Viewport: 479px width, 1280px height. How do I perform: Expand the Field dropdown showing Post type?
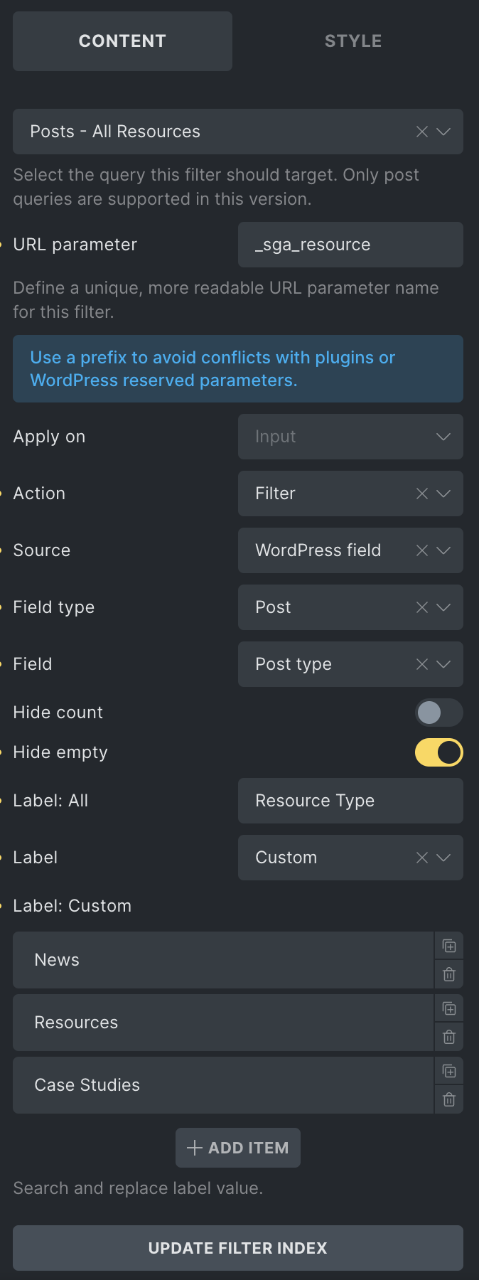pos(442,664)
